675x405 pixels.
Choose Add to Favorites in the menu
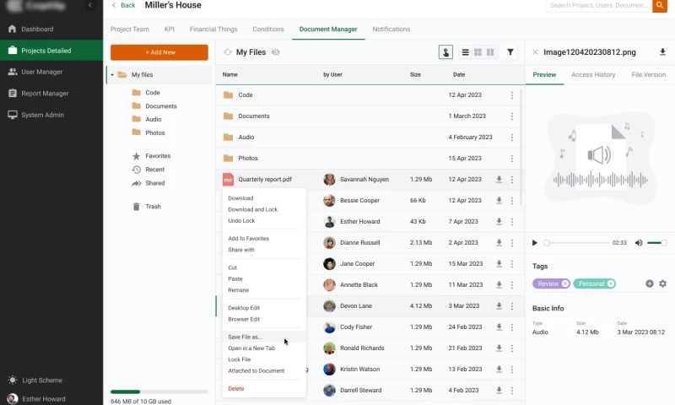coord(248,239)
